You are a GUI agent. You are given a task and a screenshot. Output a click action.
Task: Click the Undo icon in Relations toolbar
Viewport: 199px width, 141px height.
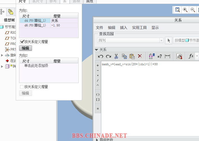click(x=101, y=56)
